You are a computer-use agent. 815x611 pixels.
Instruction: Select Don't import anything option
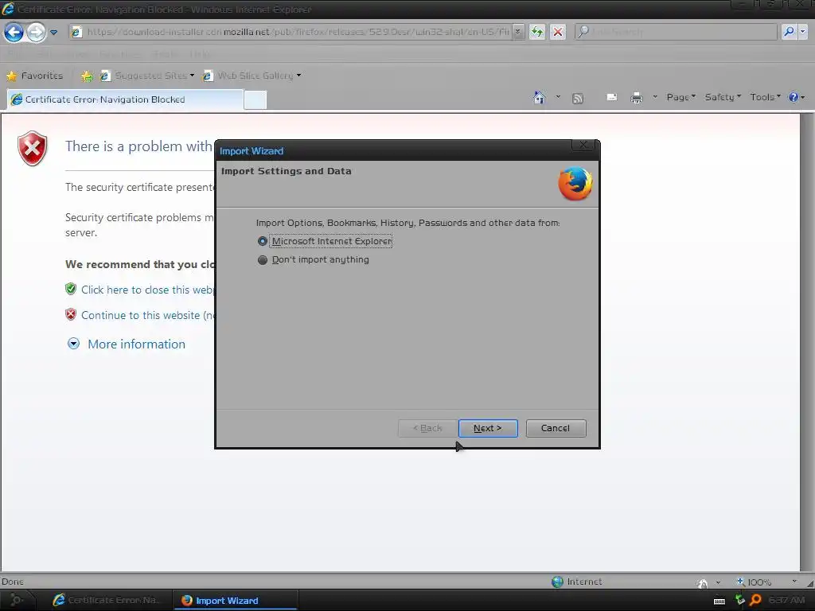point(314,260)
